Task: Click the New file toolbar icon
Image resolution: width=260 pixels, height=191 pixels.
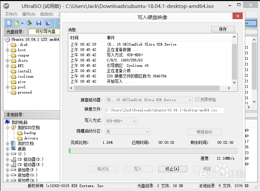Action: (x=9, y=23)
